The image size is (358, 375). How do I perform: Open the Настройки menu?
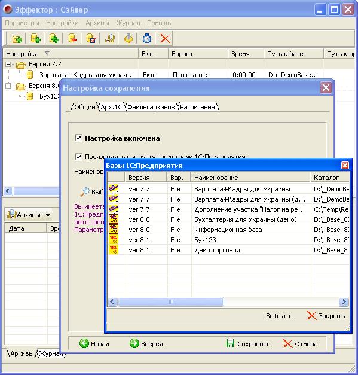click(62, 23)
